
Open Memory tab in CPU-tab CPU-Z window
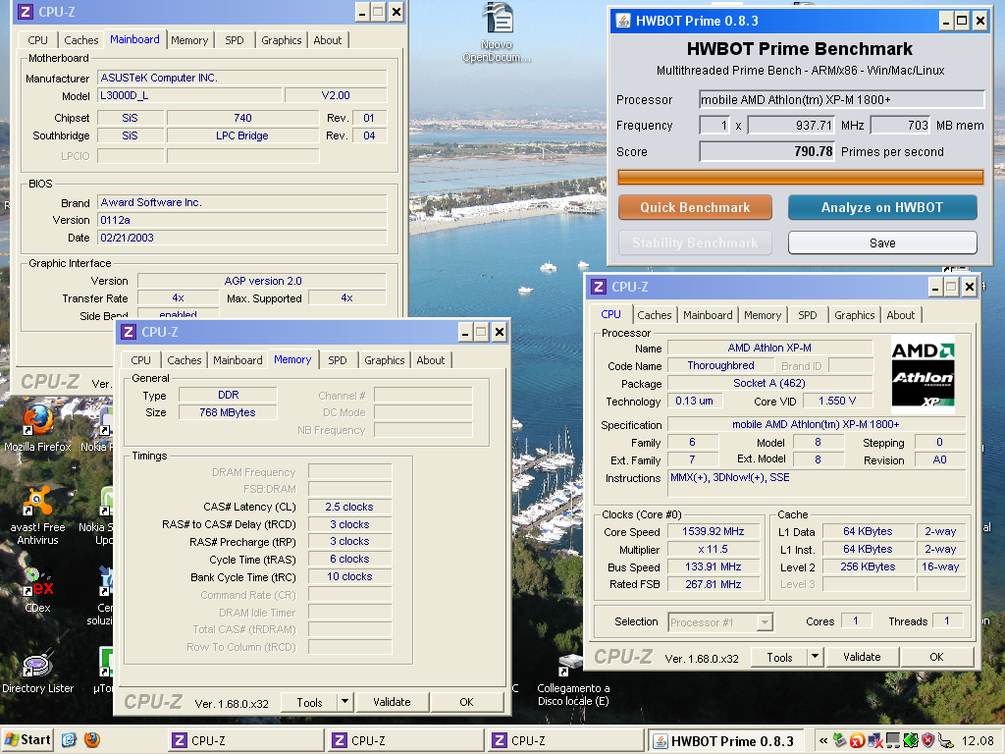click(x=762, y=315)
